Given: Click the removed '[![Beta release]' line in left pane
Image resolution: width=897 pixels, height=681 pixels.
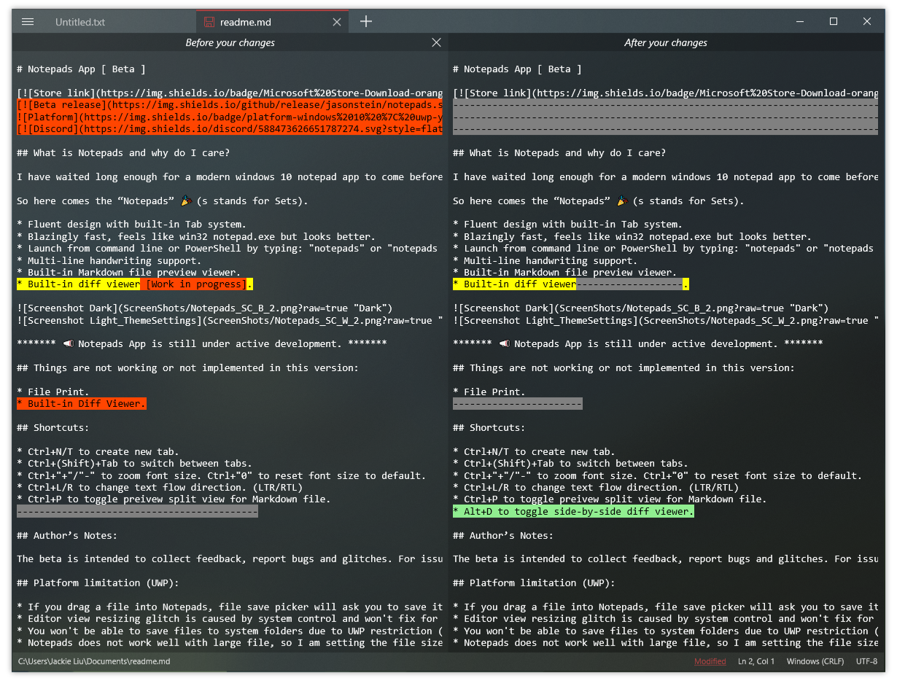Looking at the screenshot, I should pyautogui.click(x=230, y=106).
